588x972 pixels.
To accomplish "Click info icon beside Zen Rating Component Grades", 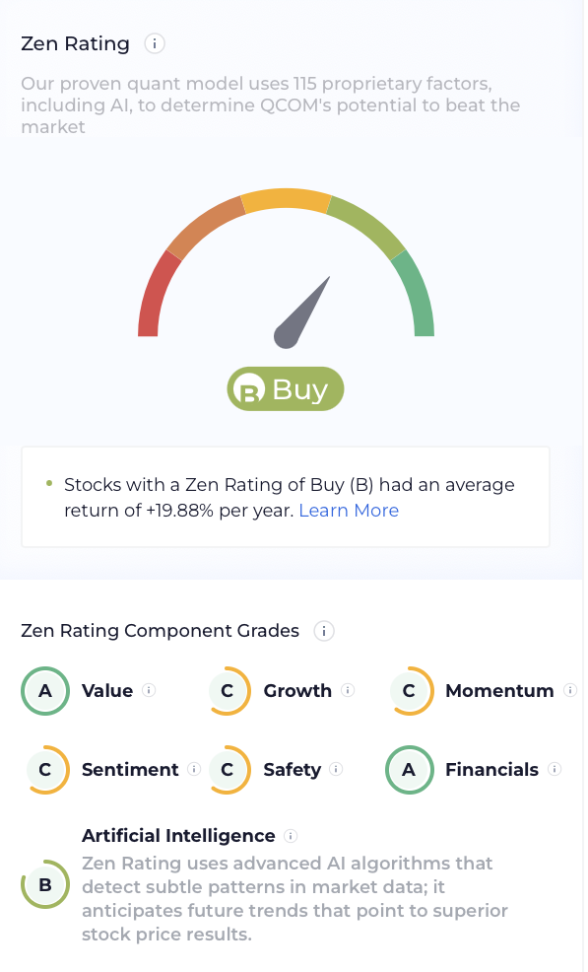I will [323, 631].
